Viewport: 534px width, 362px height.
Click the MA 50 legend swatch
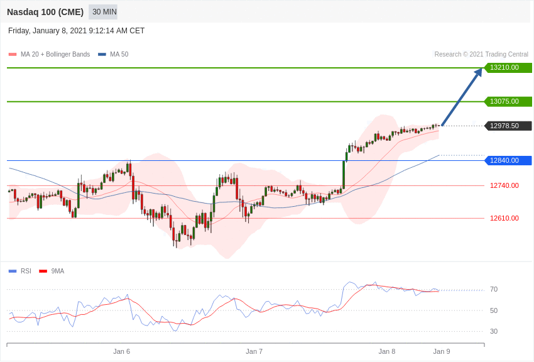coord(102,55)
